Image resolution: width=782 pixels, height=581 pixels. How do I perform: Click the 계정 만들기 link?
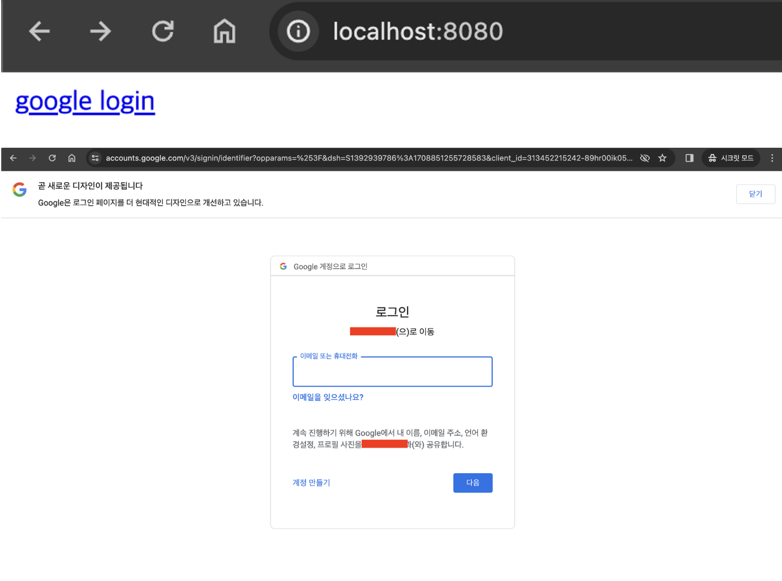(311, 483)
